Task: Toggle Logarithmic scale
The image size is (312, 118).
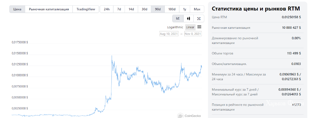Action: click(x=175, y=27)
